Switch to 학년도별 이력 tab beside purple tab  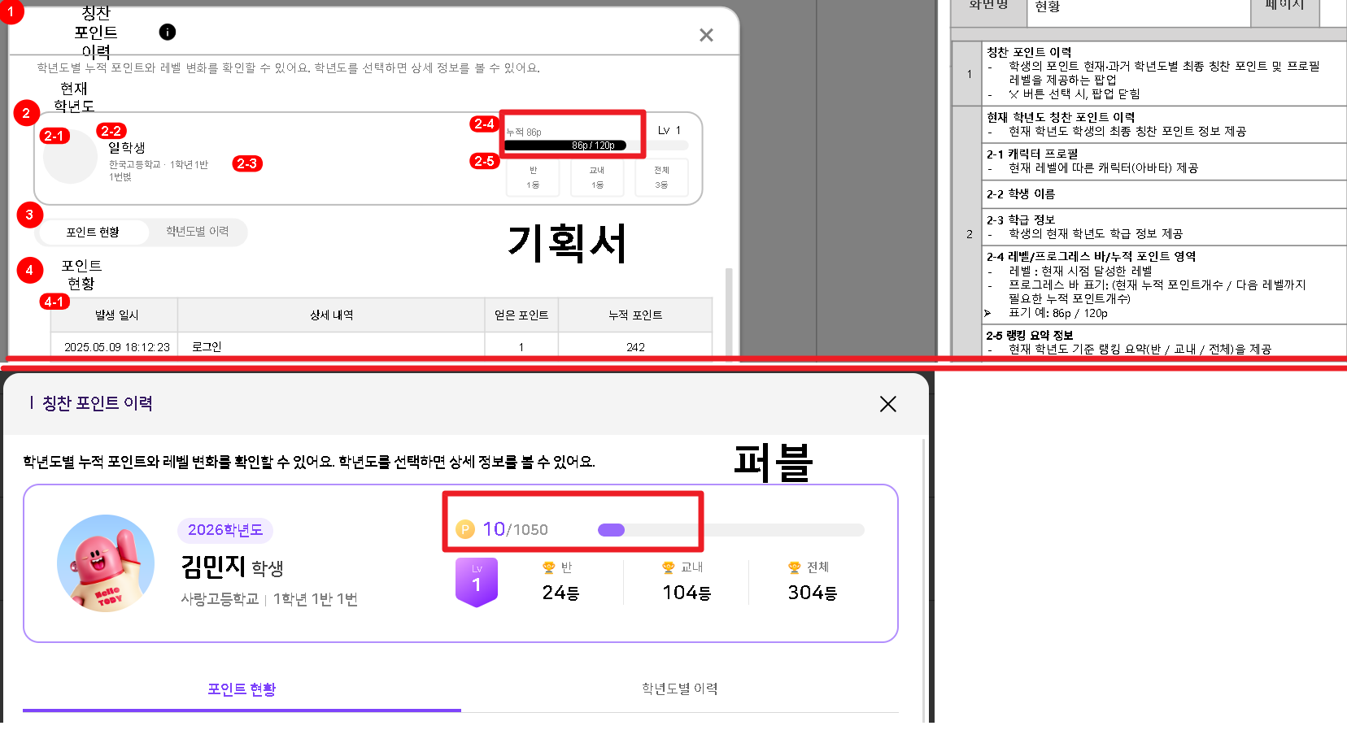pos(679,689)
